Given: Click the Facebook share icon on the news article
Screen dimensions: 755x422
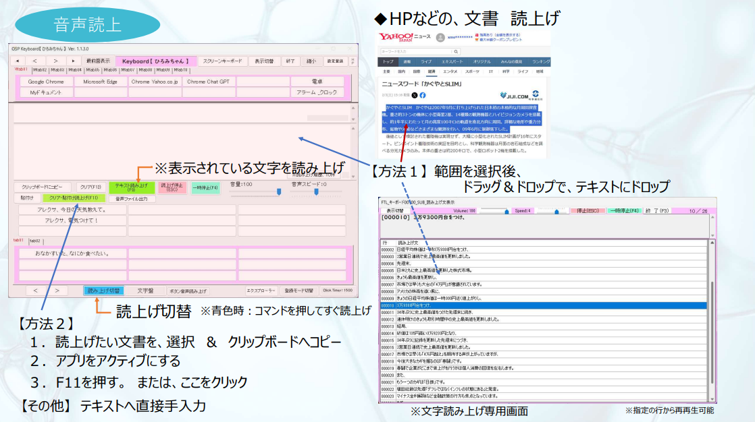Looking at the screenshot, I should click(423, 95).
